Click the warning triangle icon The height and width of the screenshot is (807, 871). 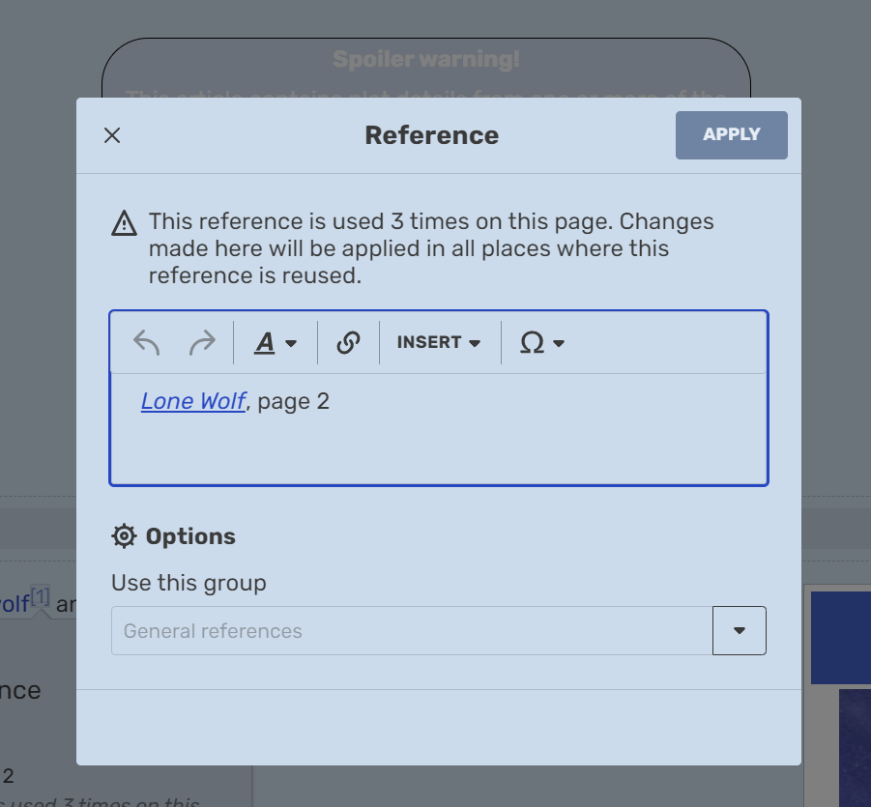(x=125, y=223)
